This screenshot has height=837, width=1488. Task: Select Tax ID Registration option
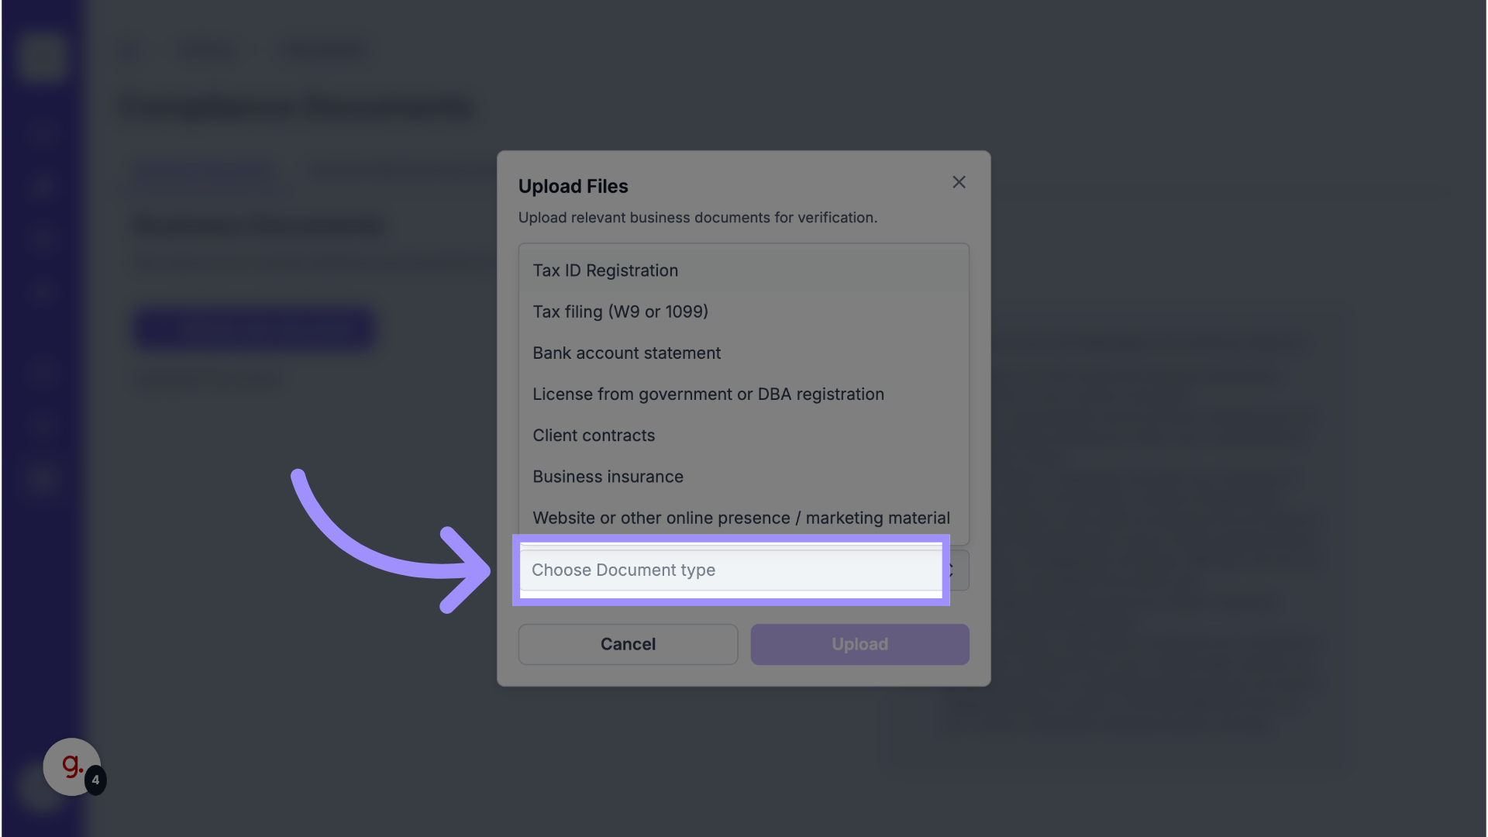605,270
